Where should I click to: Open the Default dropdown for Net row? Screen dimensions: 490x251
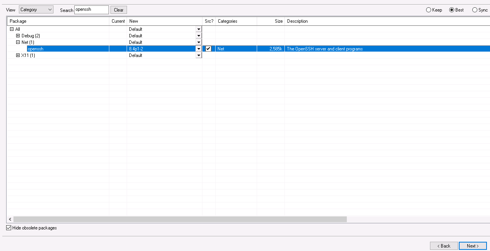199,42
